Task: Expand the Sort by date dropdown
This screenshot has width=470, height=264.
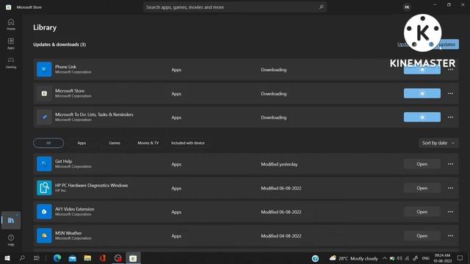Action: (x=438, y=143)
